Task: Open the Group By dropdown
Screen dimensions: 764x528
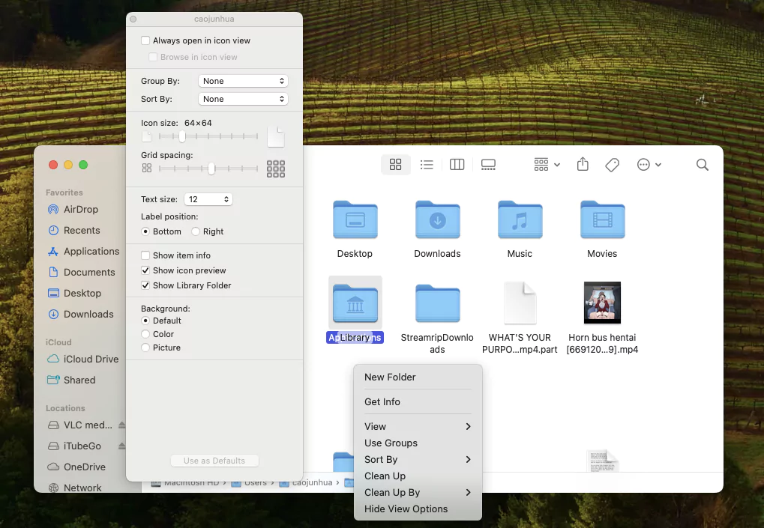Action: 242,80
